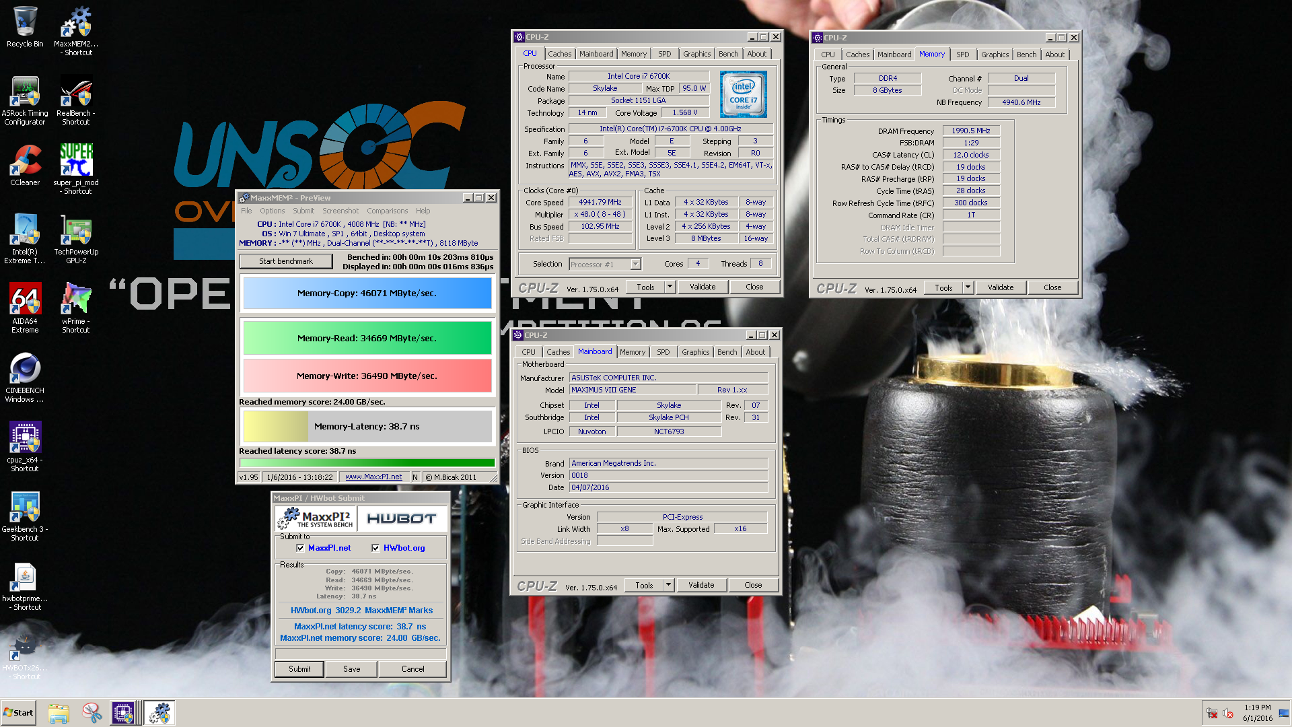Select the hwbotprime shortcut icon
Viewport: 1292px width, 727px height.
25,586
